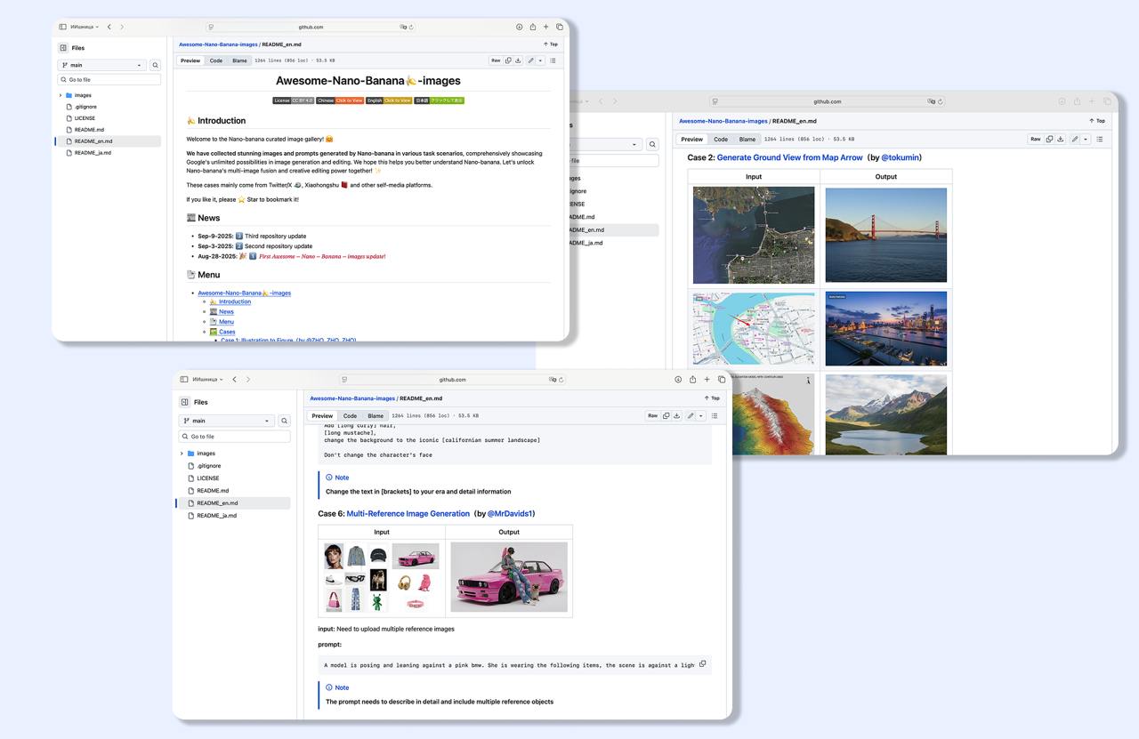Open a new tab in bottom Safari window

(707, 380)
